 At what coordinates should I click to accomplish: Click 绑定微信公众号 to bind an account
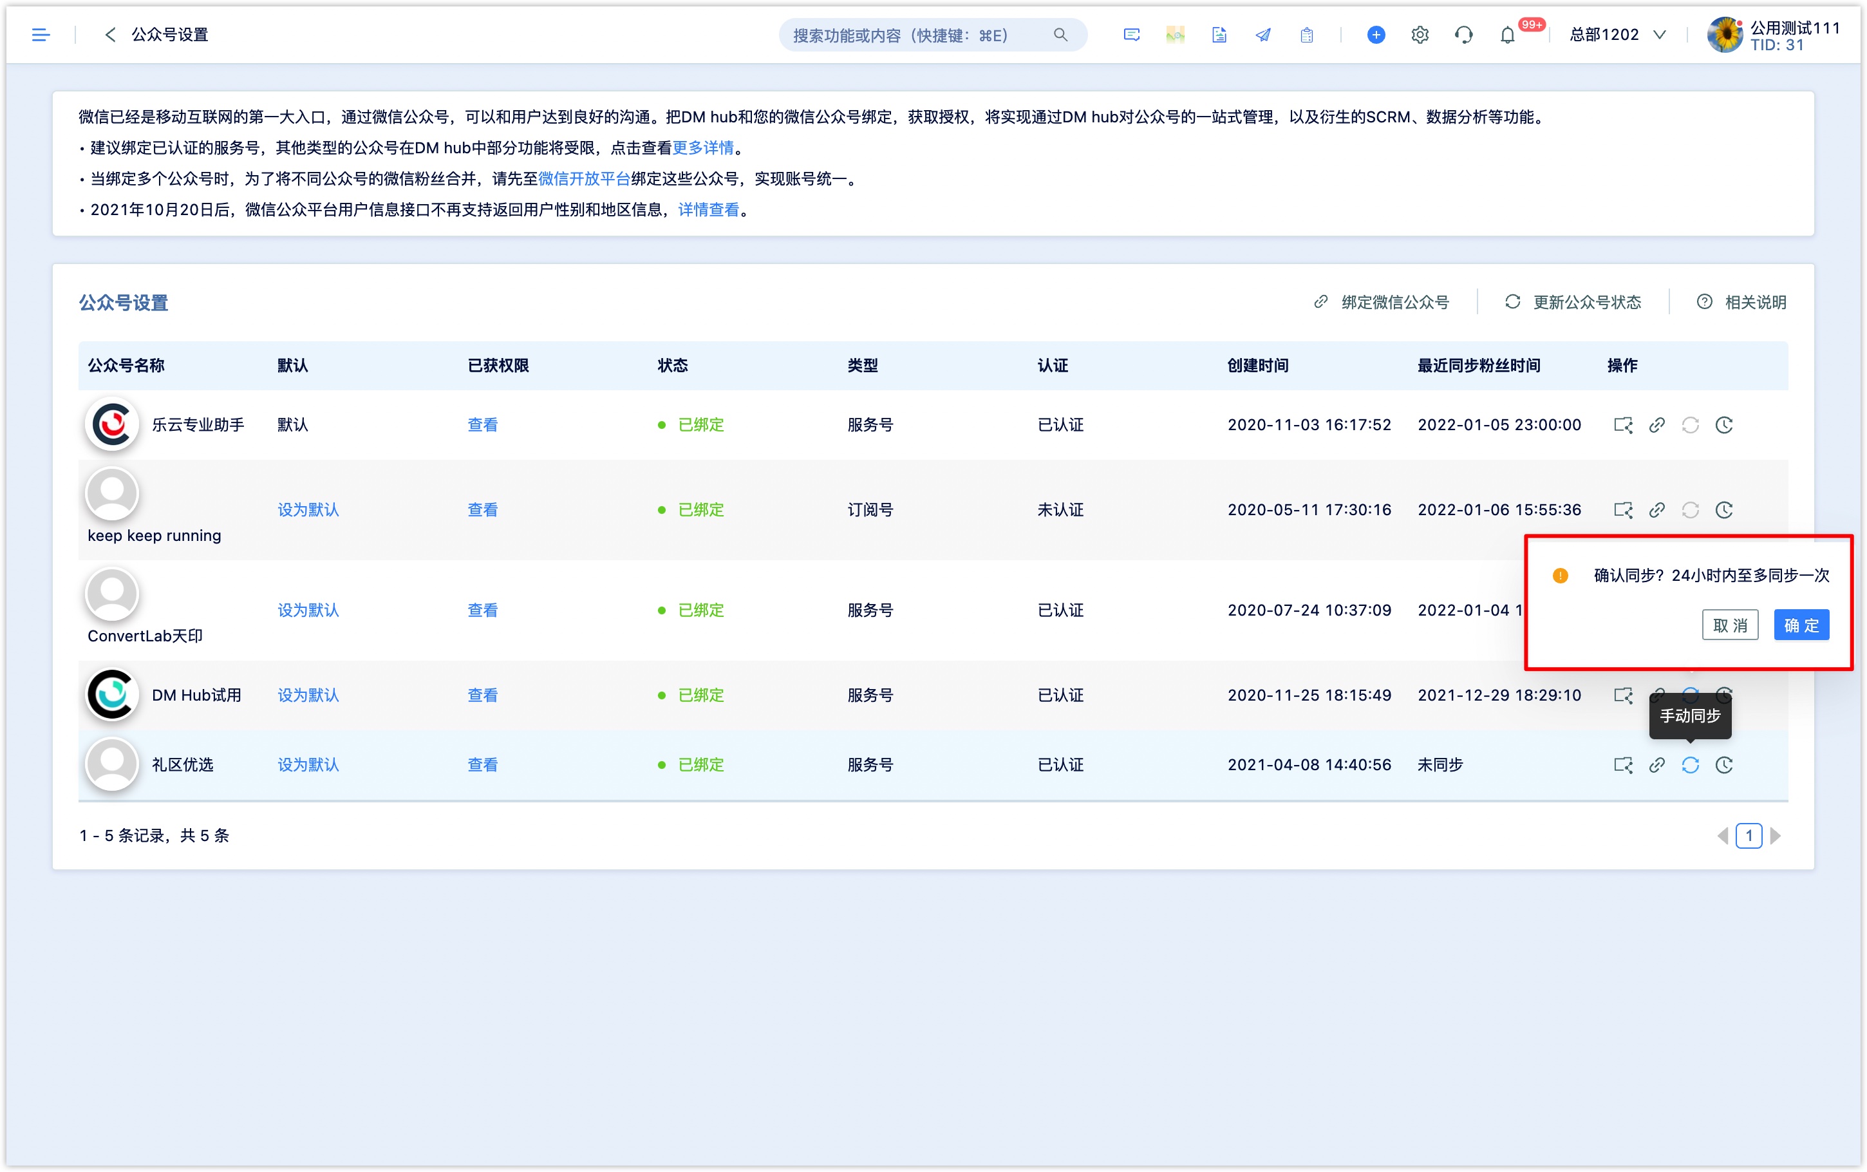(1382, 302)
